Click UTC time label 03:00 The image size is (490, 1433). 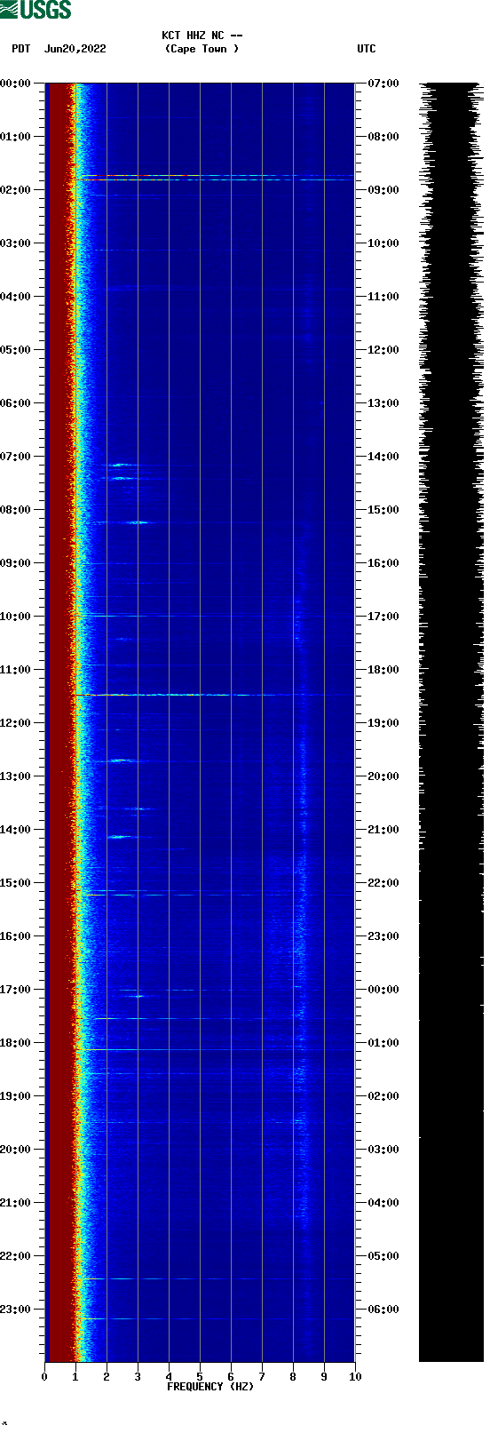coord(383,1150)
